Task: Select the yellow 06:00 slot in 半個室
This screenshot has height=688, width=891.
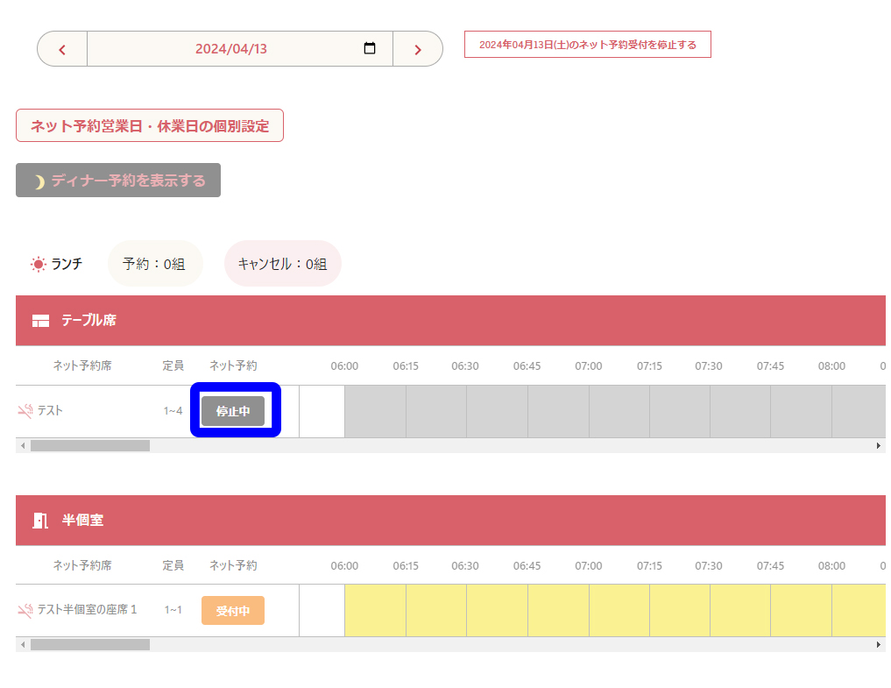Action: (x=375, y=610)
